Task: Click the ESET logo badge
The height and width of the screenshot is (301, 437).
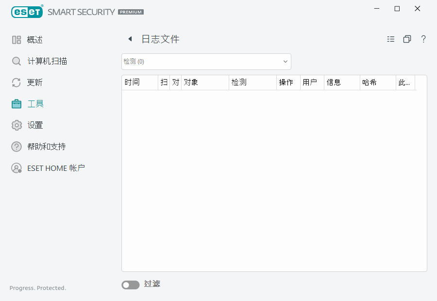Action: point(27,12)
